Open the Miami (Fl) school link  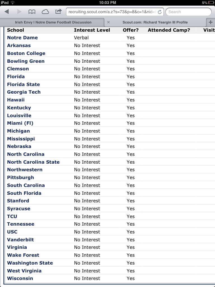point(20,123)
